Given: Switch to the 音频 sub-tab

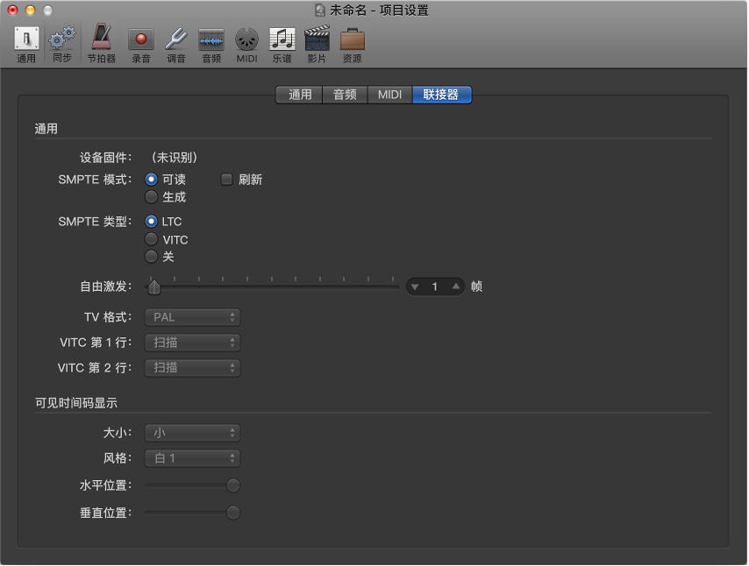Looking at the screenshot, I should point(345,95).
